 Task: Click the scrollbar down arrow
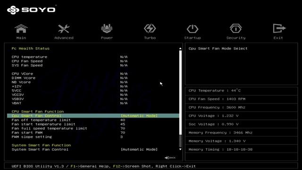(180, 149)
